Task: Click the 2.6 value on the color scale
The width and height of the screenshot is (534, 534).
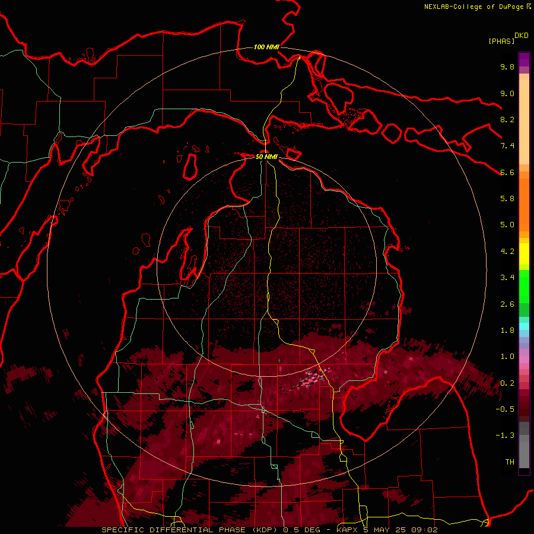Action: coord(507,304)
